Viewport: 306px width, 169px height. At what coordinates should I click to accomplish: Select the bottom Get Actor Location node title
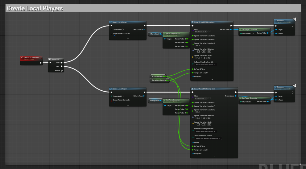[x=173, y=100]
